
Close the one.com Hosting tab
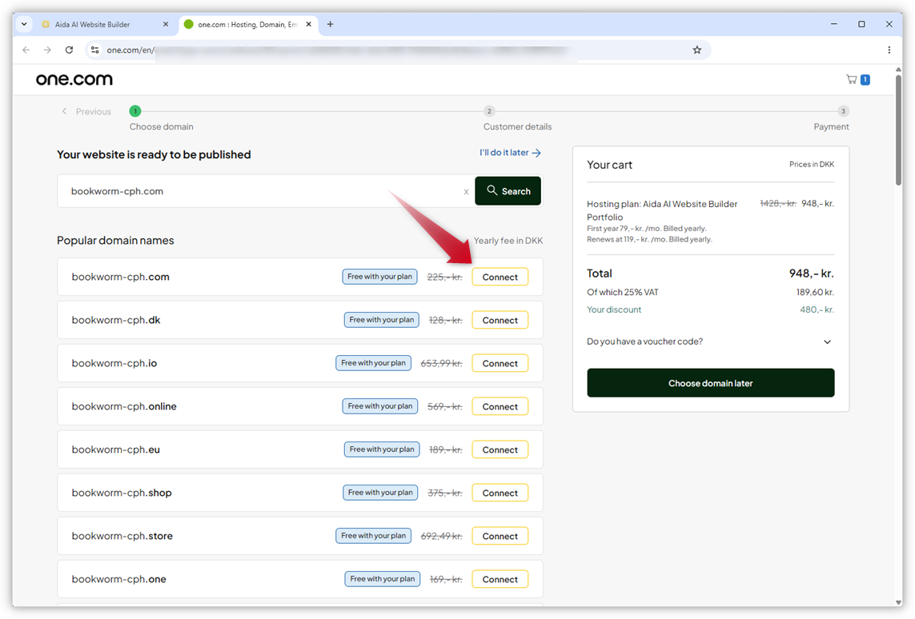point(309,25)
